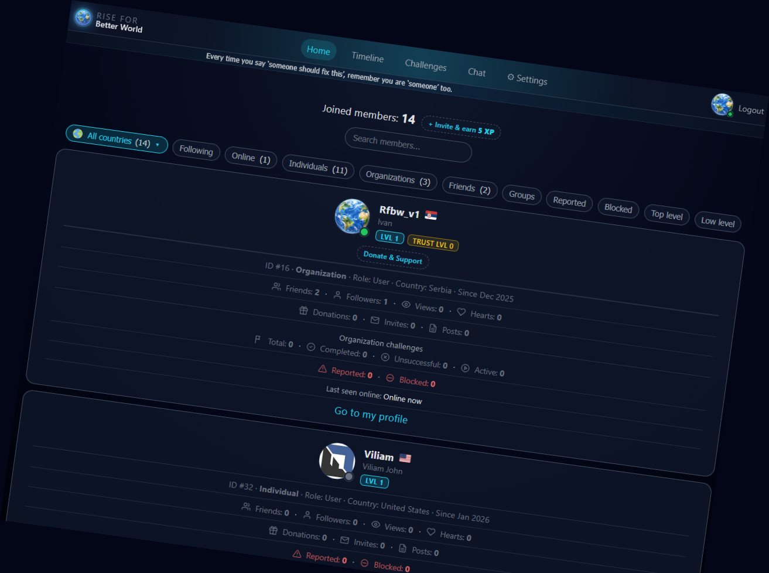Click the Hearts icon in Rfbw_v1's stats

(x=461, y=312)
